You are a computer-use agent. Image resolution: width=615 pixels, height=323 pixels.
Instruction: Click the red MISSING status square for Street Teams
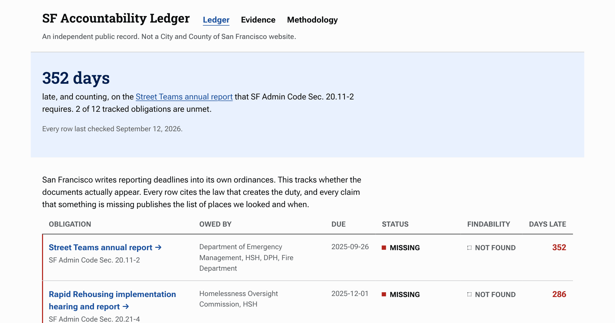click(384, 248)
